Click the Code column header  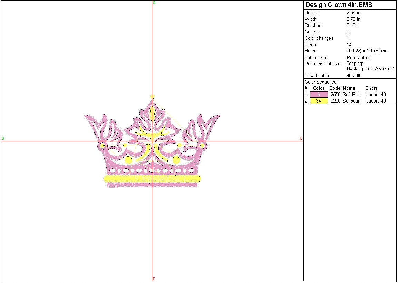click(x=335, y=88)
